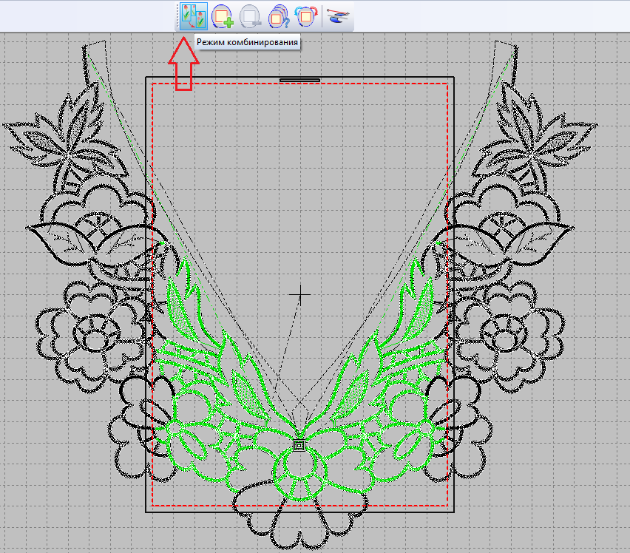Click the double-line notch on hoop top edge
The image size is (630, 553).
tap(299, 79)
